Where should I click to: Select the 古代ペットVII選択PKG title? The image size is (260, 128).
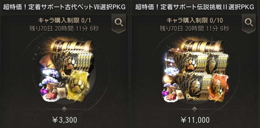(64, 7)
